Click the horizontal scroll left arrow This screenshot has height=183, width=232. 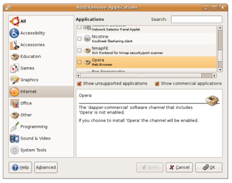click(x=78, y=76)
